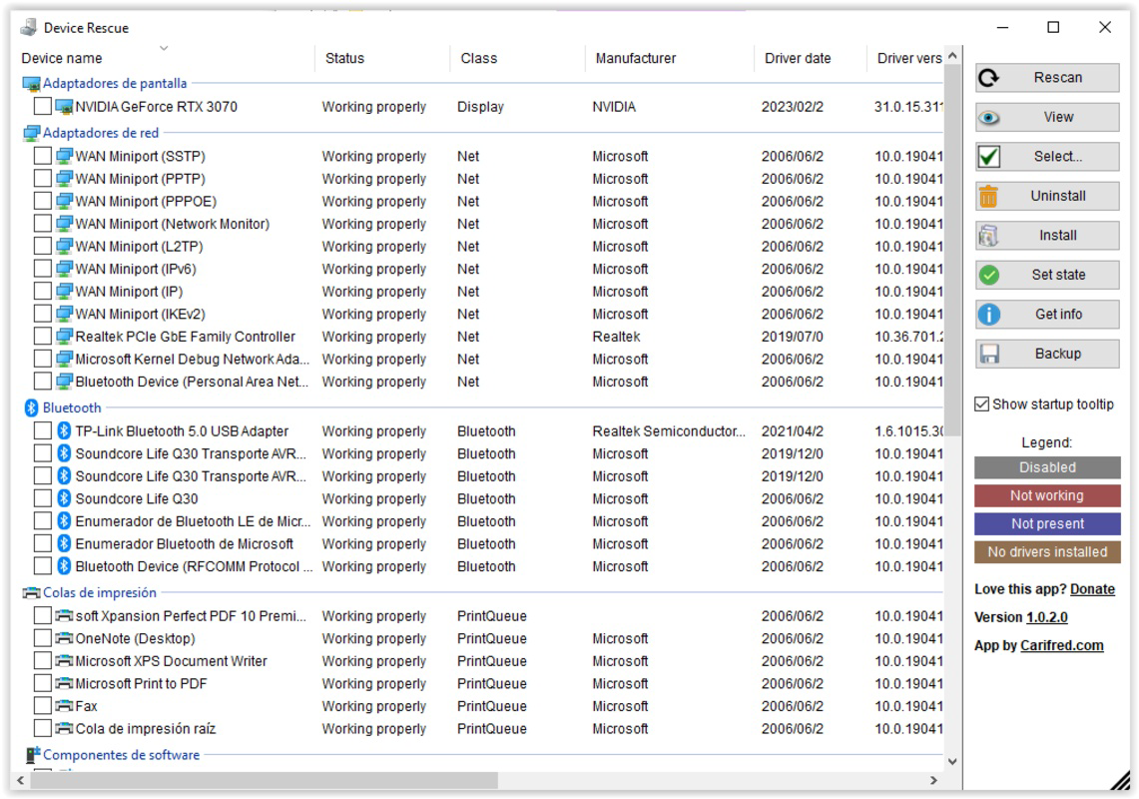Click the OneNote (Desktop) printer icon
The width and height of the screenshot is (1139, 799).
(x=64, y=638)
